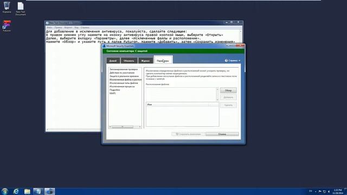Select New Text Document desktop file icon
Viewport: 347px width, 195px height.
[x=21, y=9]
